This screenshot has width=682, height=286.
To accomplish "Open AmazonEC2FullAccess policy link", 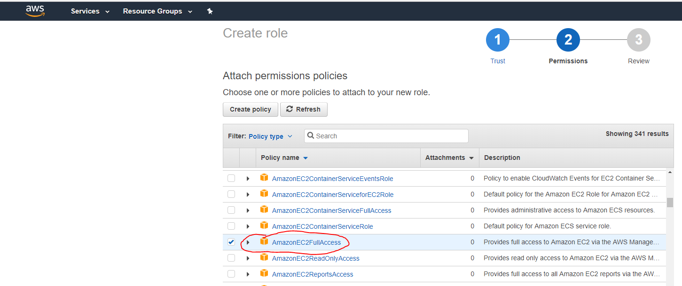I will pyautogui.click(x=306, y=242).
